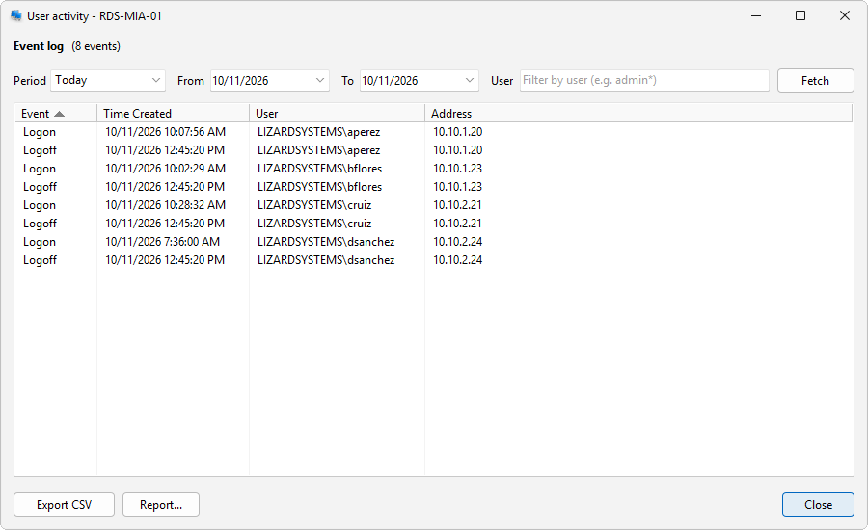Sort by the Address column header
868x530 pixels.
click(x=638, y=114)
